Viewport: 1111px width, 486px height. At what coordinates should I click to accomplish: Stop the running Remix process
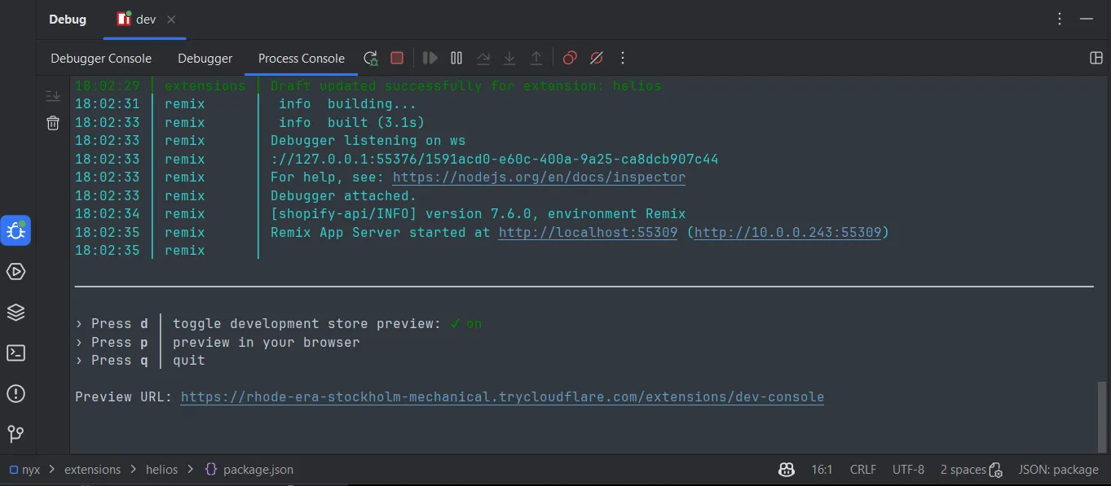pyautogui.click(x=397, y=58)
